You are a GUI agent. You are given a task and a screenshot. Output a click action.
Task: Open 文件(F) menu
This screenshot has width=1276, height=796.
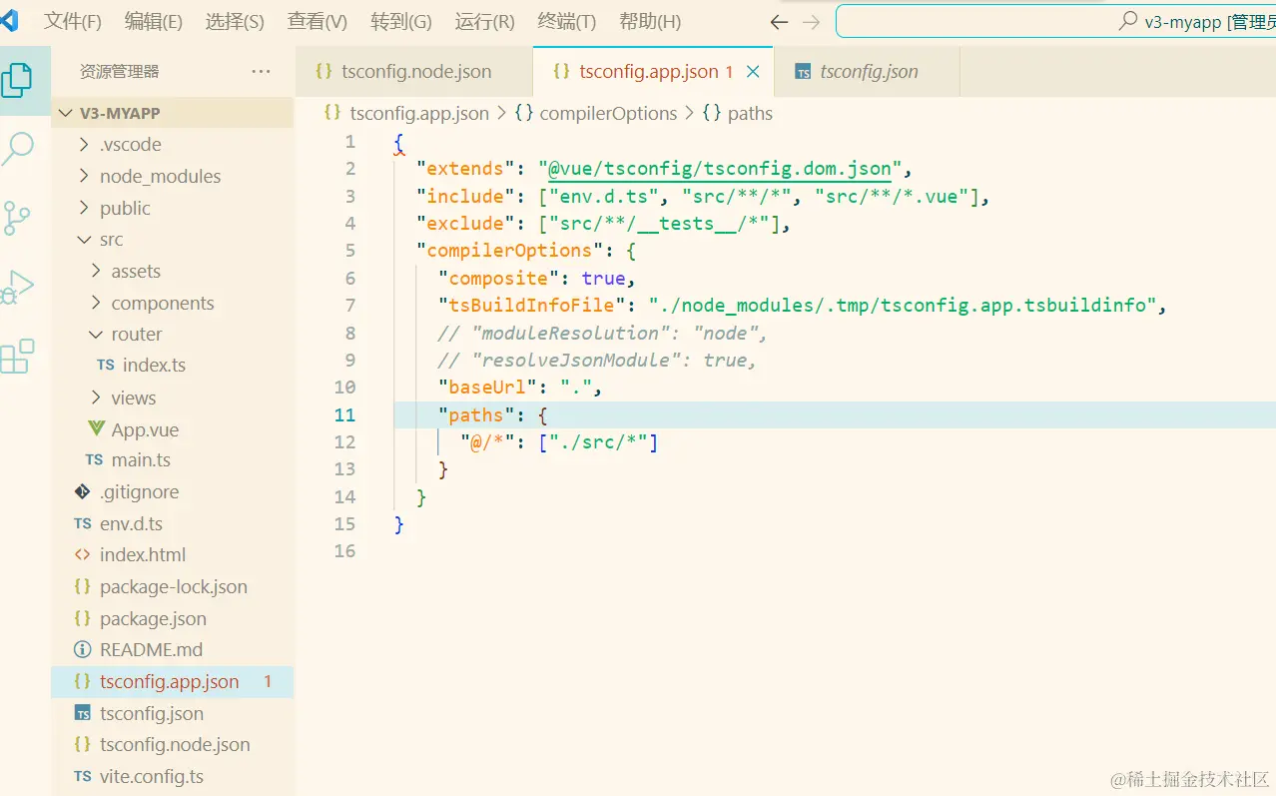tap(73, 21)
